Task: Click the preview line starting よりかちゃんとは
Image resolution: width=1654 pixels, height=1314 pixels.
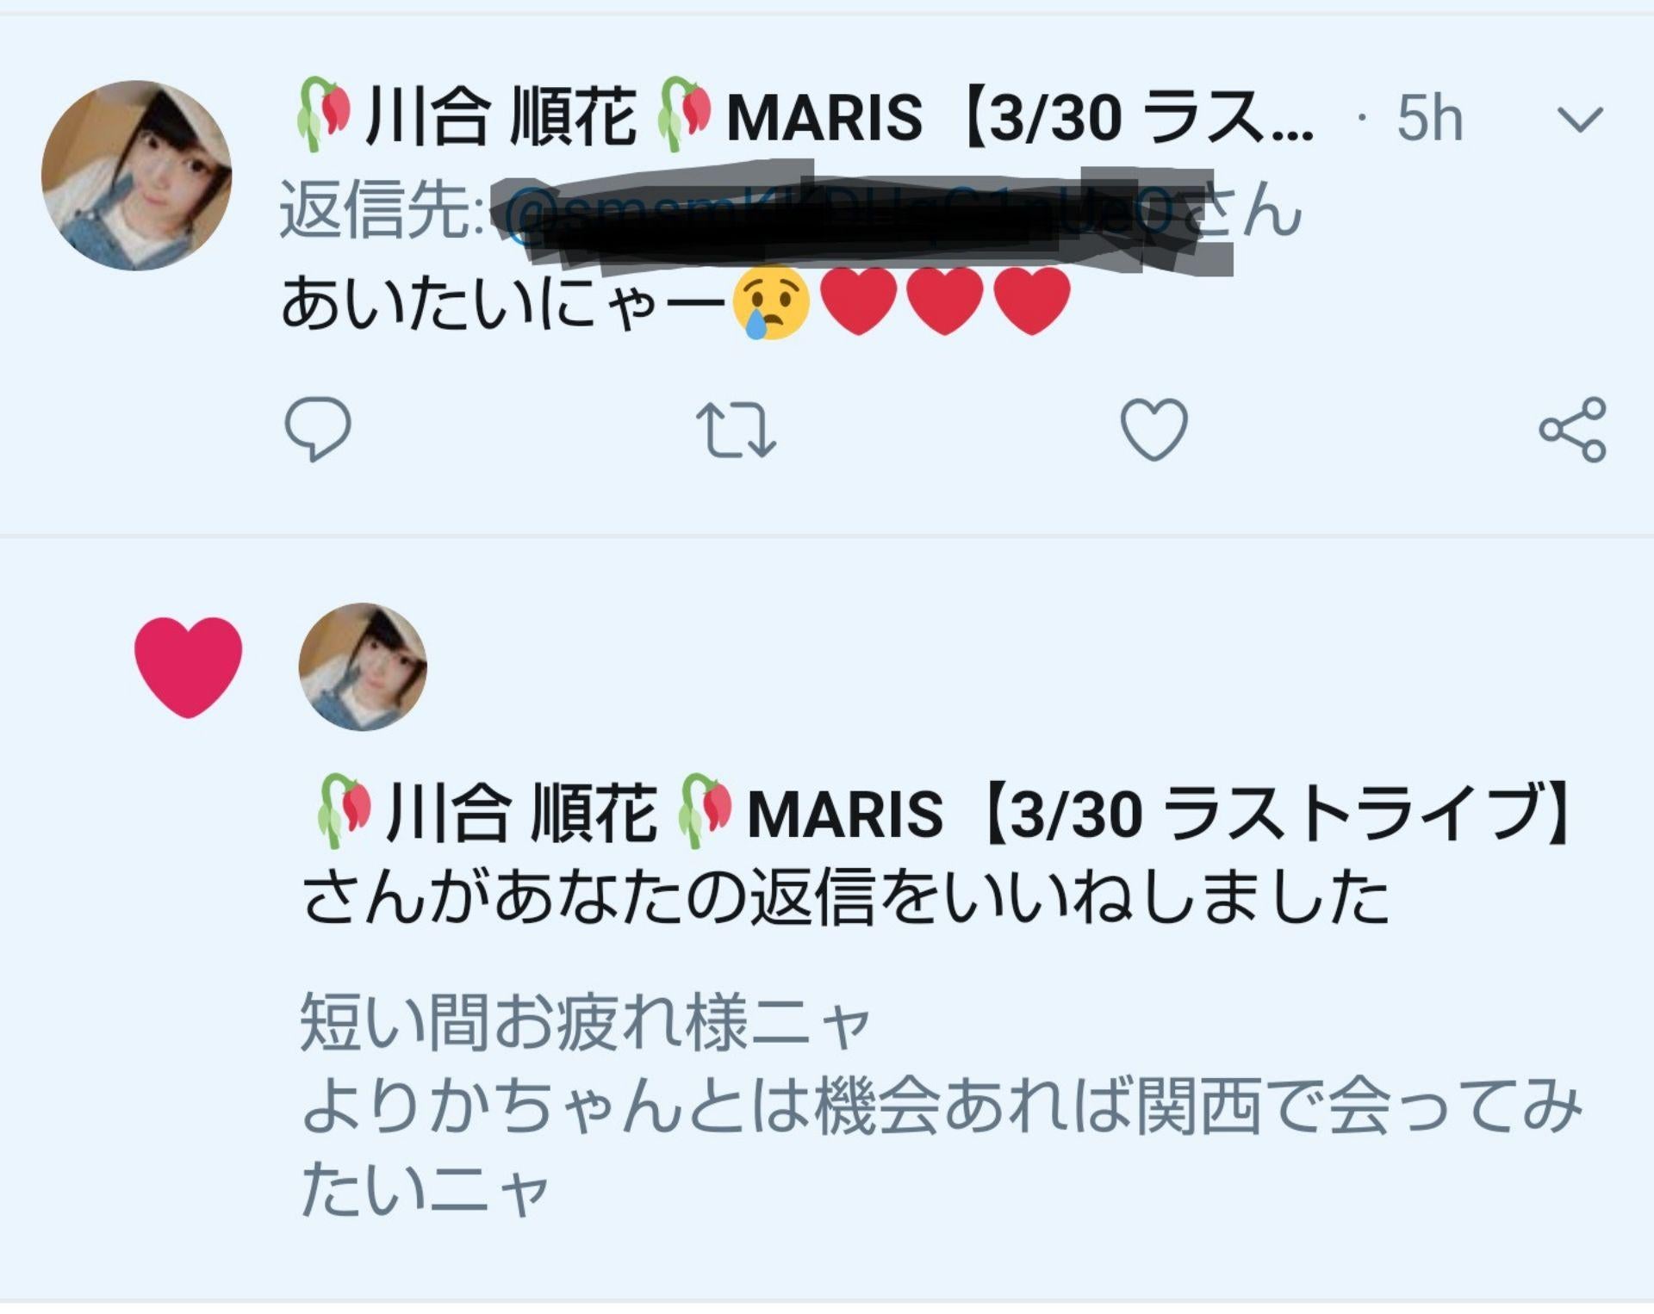Action: pos(941,1108)
